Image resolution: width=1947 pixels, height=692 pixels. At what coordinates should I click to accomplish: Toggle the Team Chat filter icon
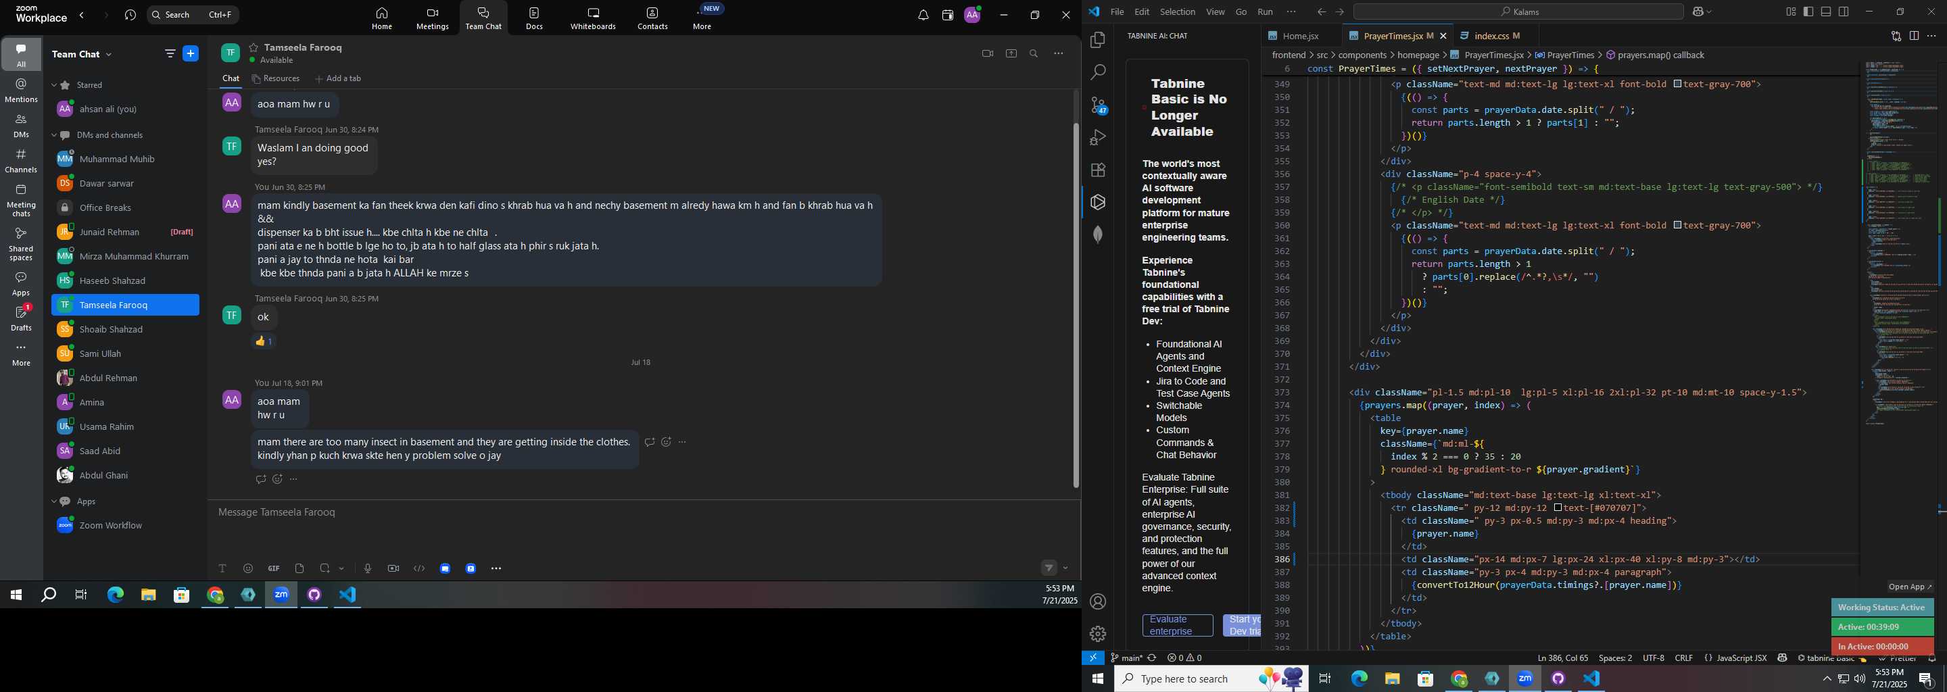(x=169, y=53)
